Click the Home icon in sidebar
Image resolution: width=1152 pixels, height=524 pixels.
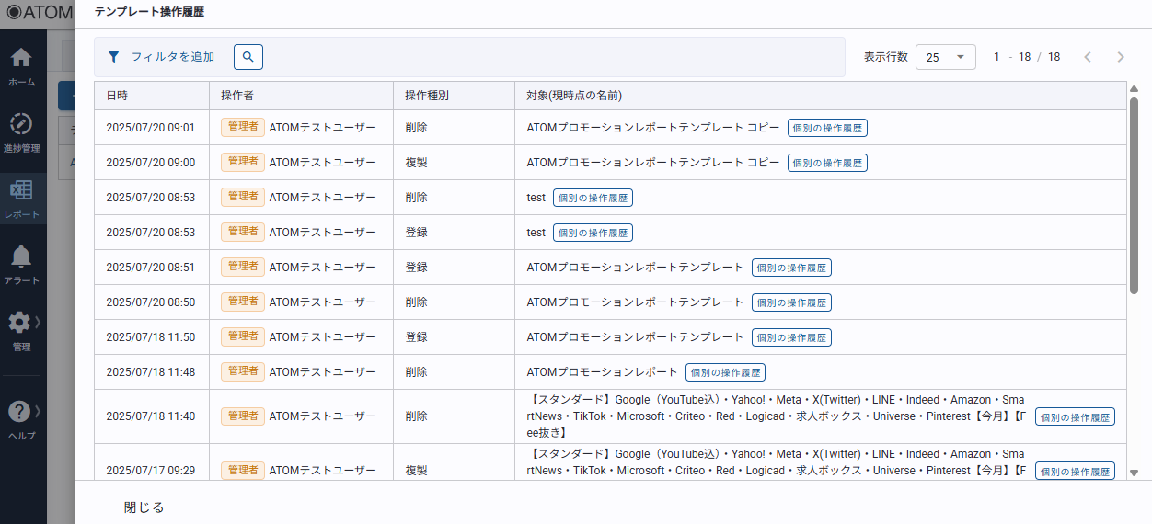[21, 58]
